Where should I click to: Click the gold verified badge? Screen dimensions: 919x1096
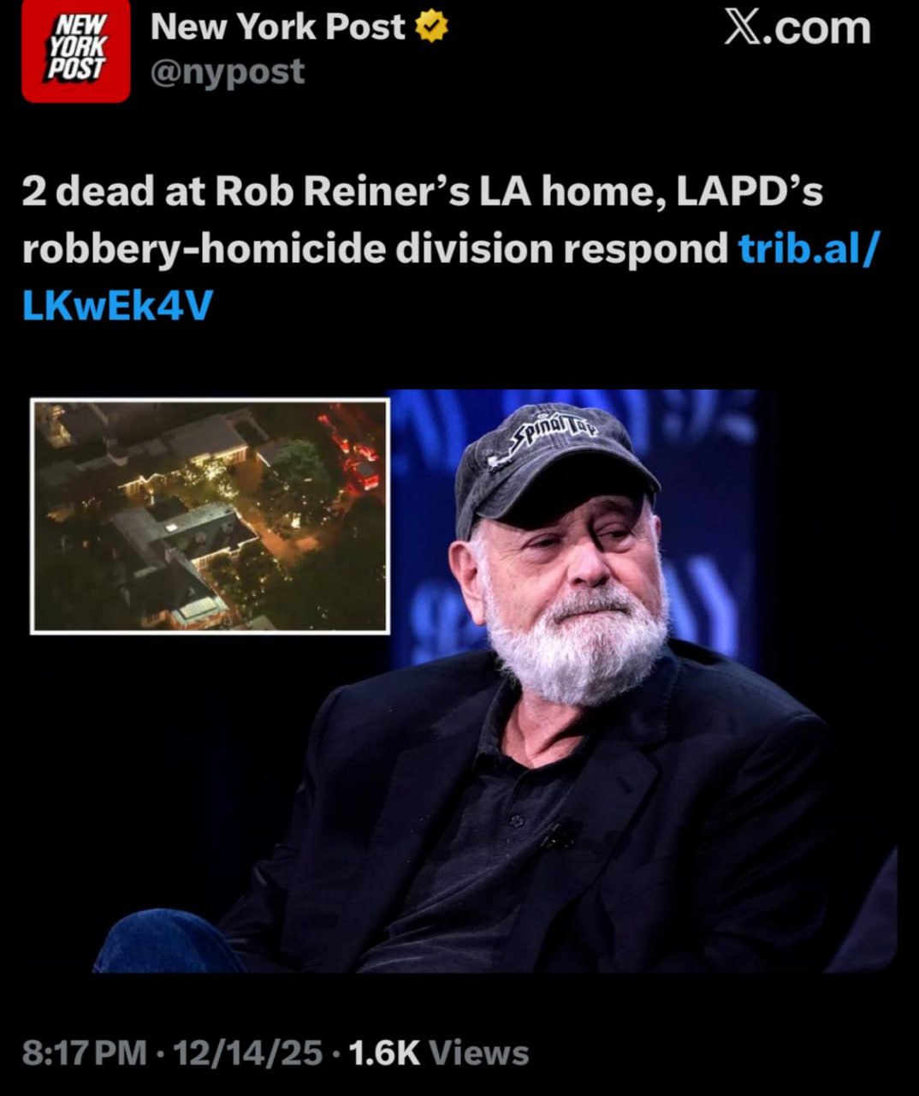(x=432, y=28)
